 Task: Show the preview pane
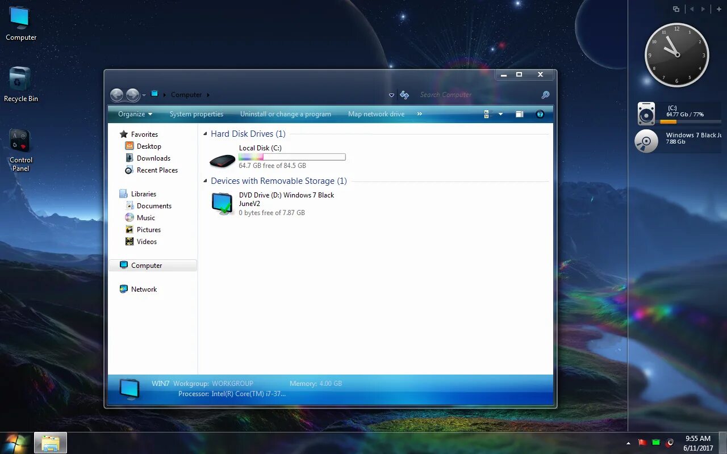[x=519, y=113]
